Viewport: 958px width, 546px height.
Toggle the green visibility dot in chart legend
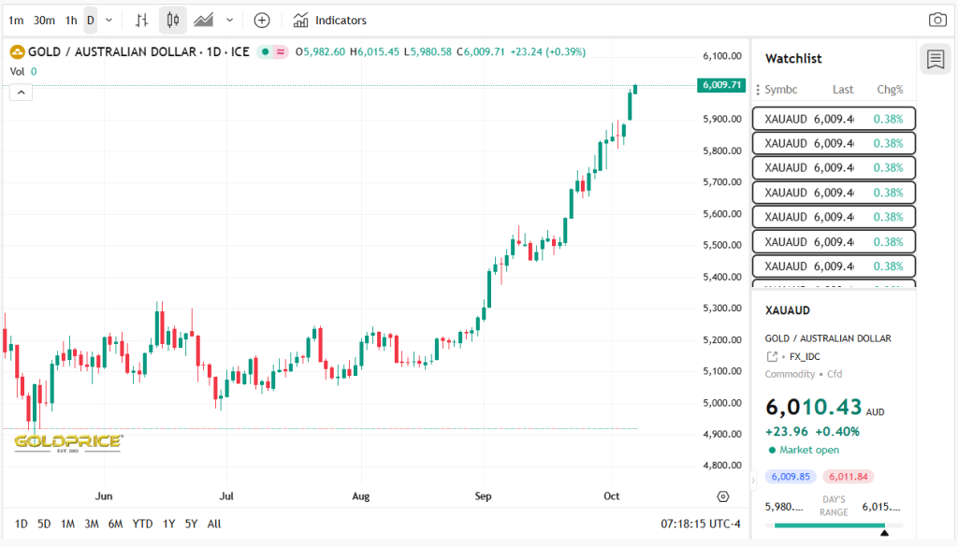click(x=267, y=52)
